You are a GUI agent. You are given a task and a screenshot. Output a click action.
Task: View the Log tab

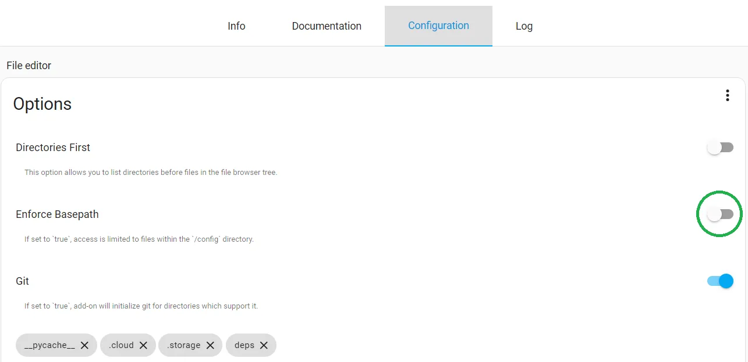point(524,26)
